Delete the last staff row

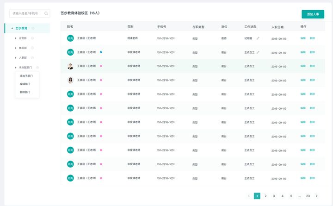click(x=312, y=178)
